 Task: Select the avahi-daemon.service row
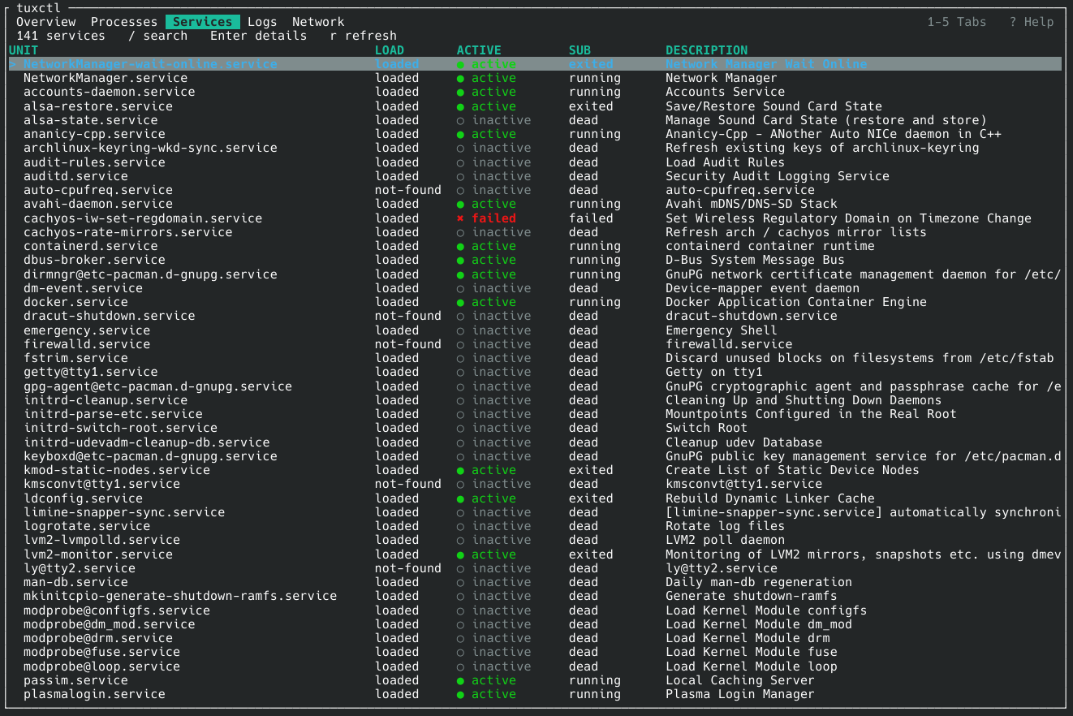tap(535, 204)
